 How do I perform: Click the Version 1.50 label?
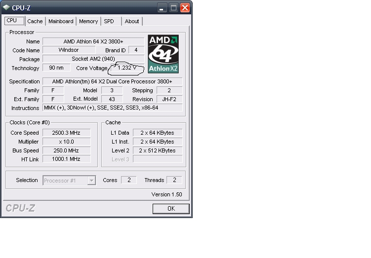pyautogui.click(x=166, y=194)
